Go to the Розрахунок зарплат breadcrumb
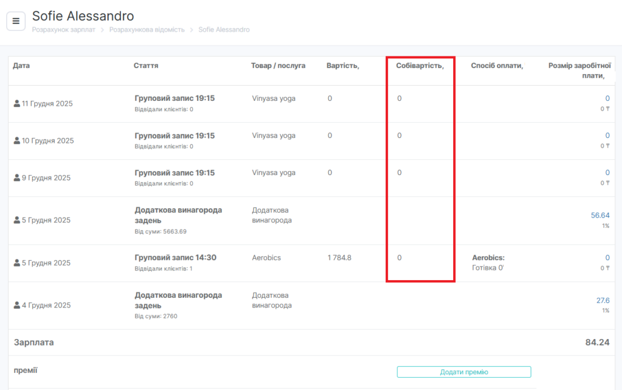This screenshot has width=622, height=390. coord(64,30)
